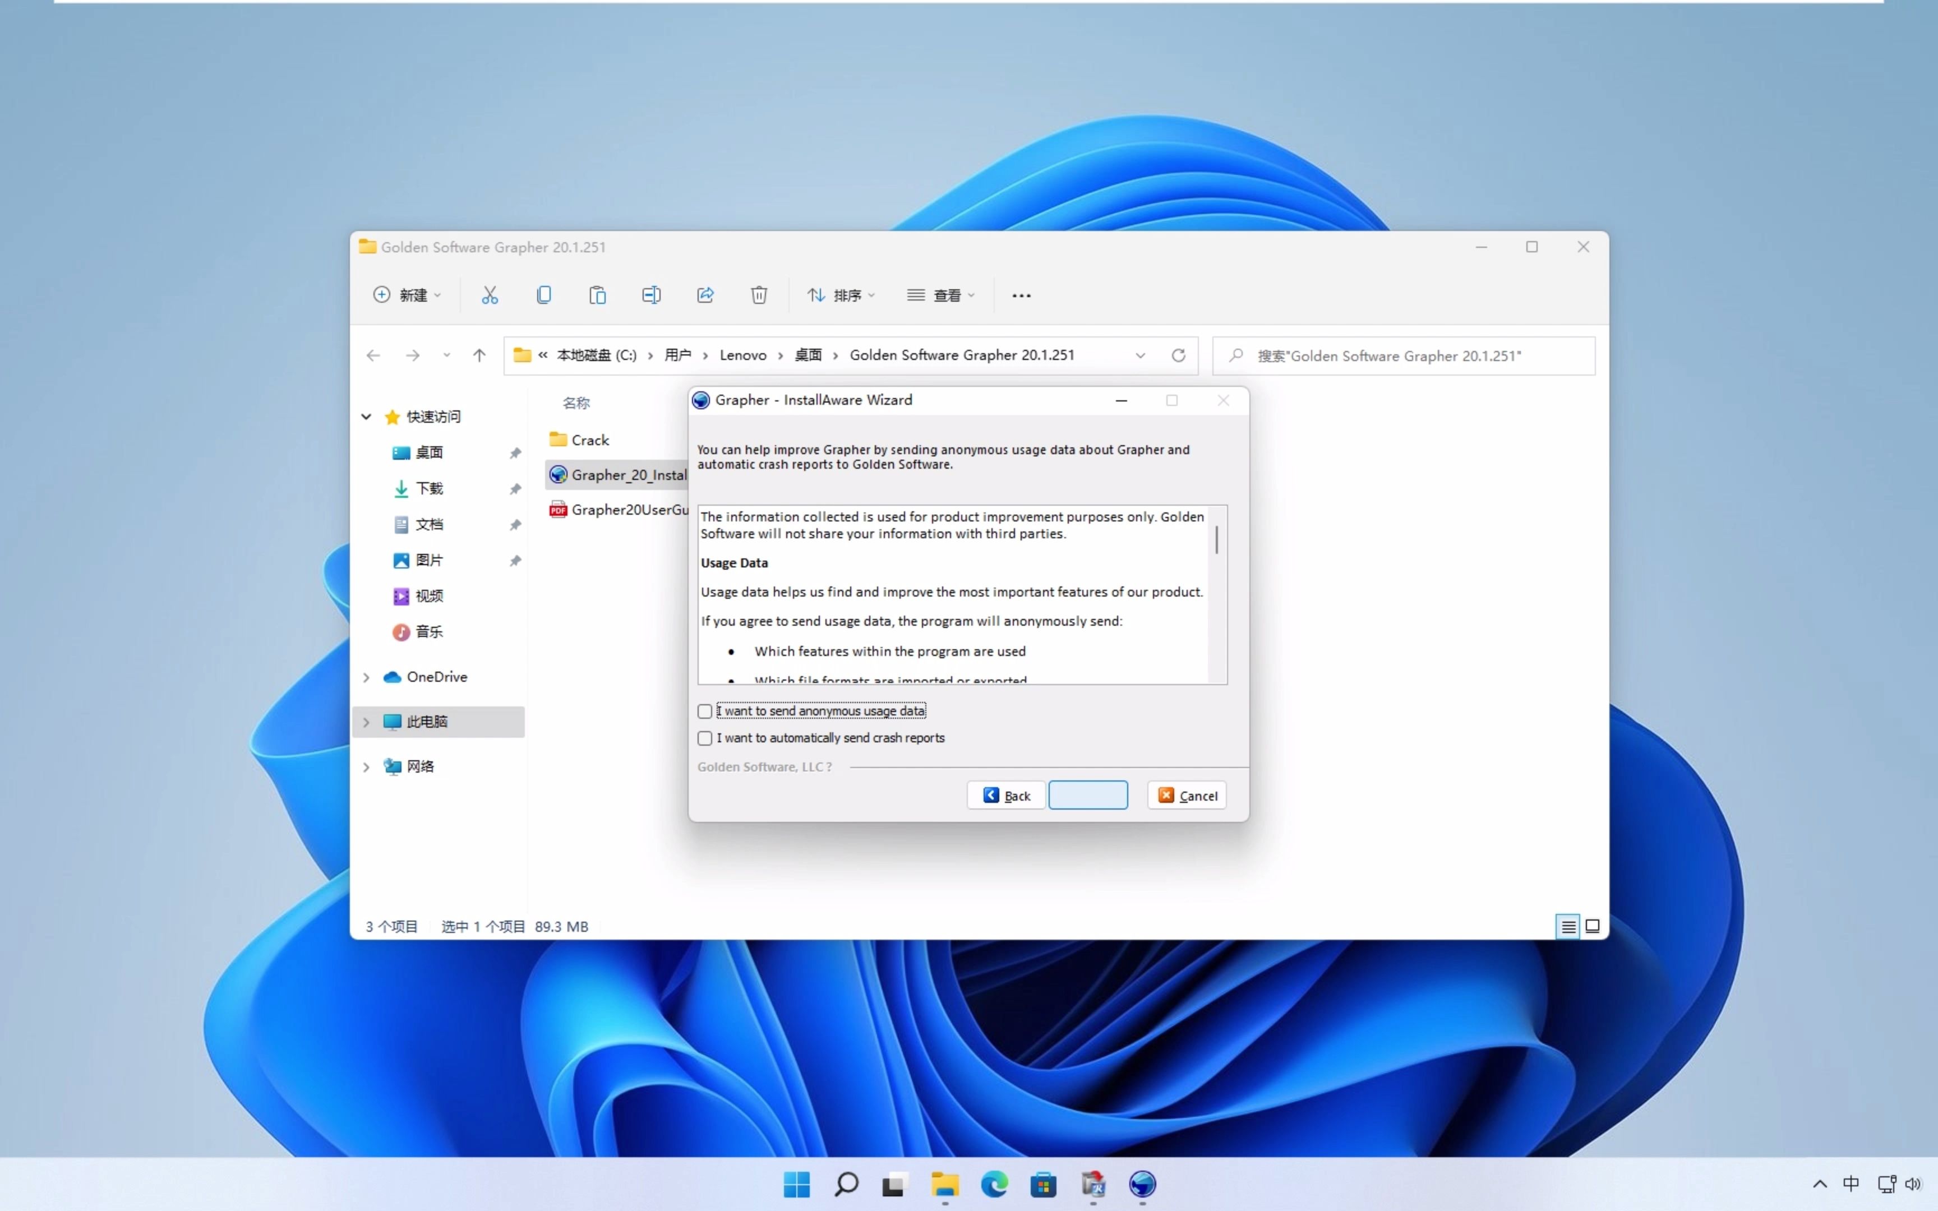
Task: Click the Chinese input method indicator
Action: [1851, 1184]
